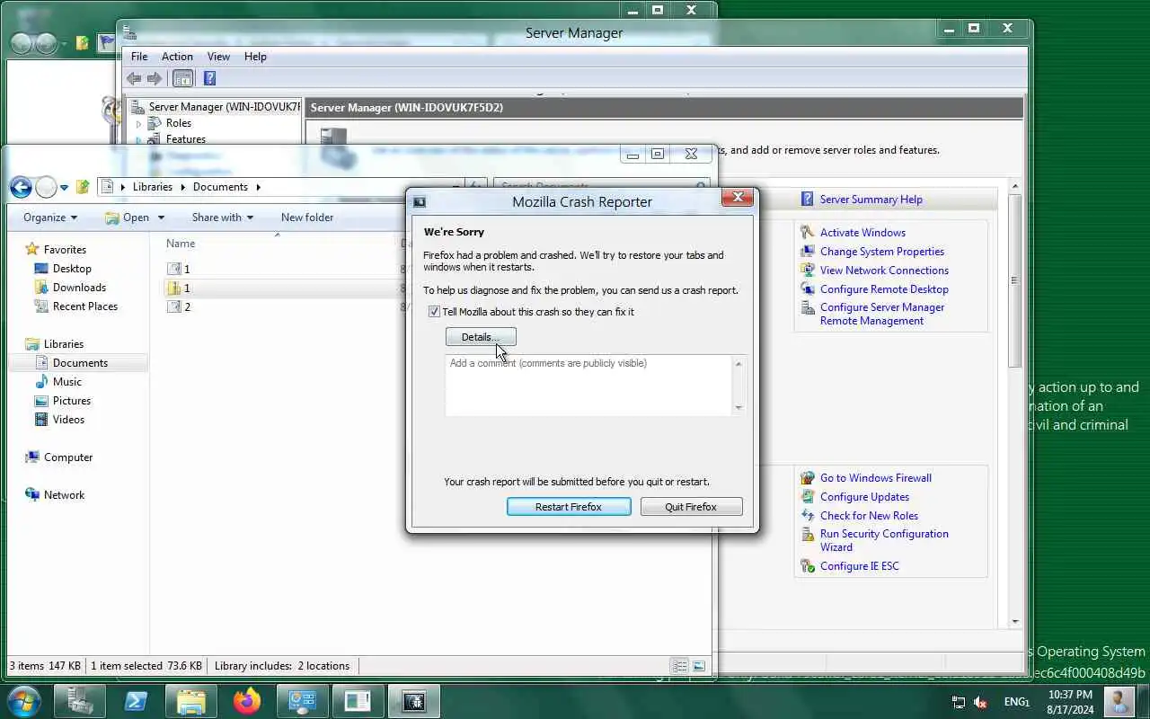The image size is (1150, 719).
Task: Click Firefox icon in taskbar
Action: coord(246,701)
